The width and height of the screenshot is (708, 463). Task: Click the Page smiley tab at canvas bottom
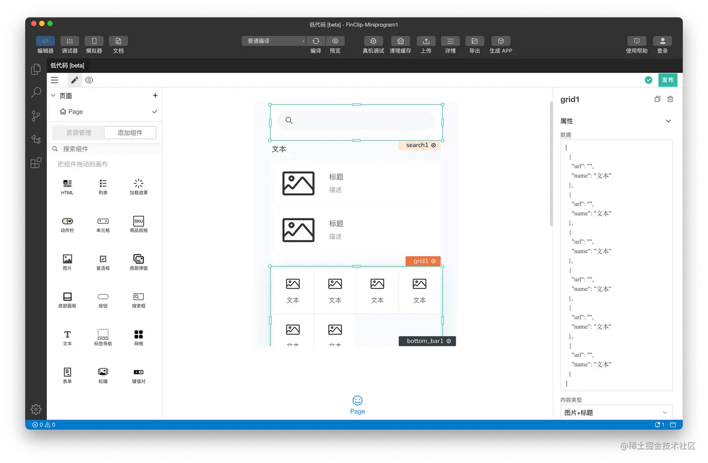[x=357, y=405]
